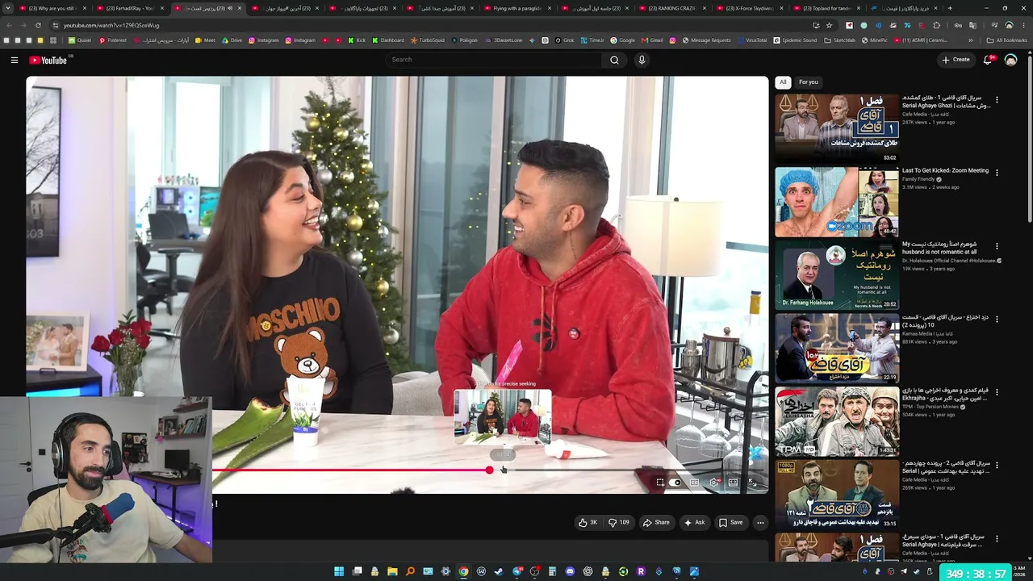Visit the Family Friendly channel
The image size is (1033, 581).
(x=918, y=179)
